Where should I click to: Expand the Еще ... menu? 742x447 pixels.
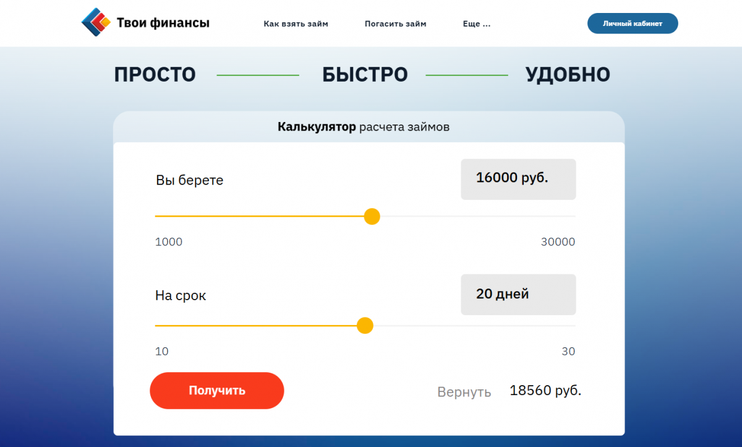point(476,24)
